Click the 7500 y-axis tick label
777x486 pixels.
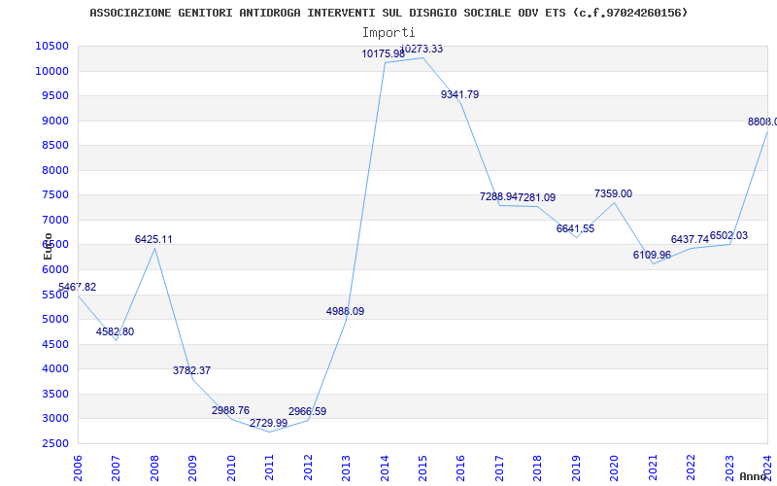tap(54, 195)
